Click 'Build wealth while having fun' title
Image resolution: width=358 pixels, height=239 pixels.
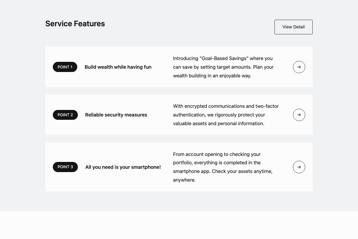pos(118,67)
